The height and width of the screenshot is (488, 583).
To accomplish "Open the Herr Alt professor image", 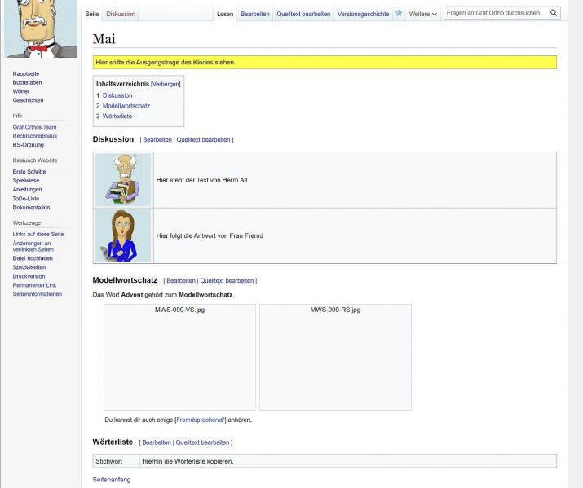I will (123, 179).
